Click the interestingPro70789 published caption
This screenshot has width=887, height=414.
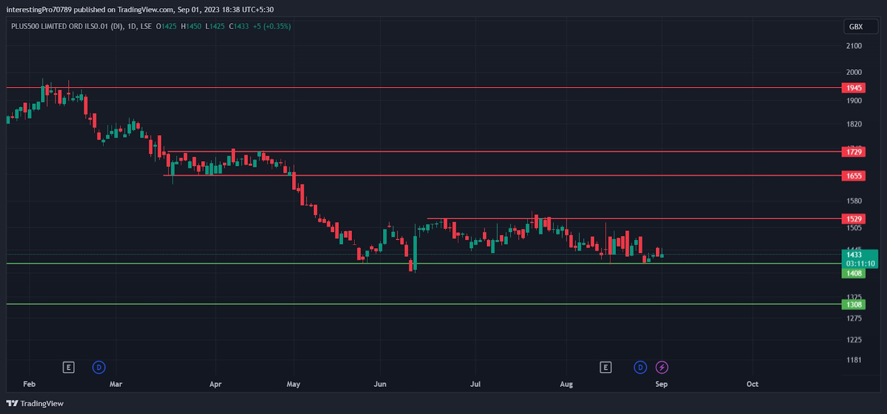(x=140, y=9)
